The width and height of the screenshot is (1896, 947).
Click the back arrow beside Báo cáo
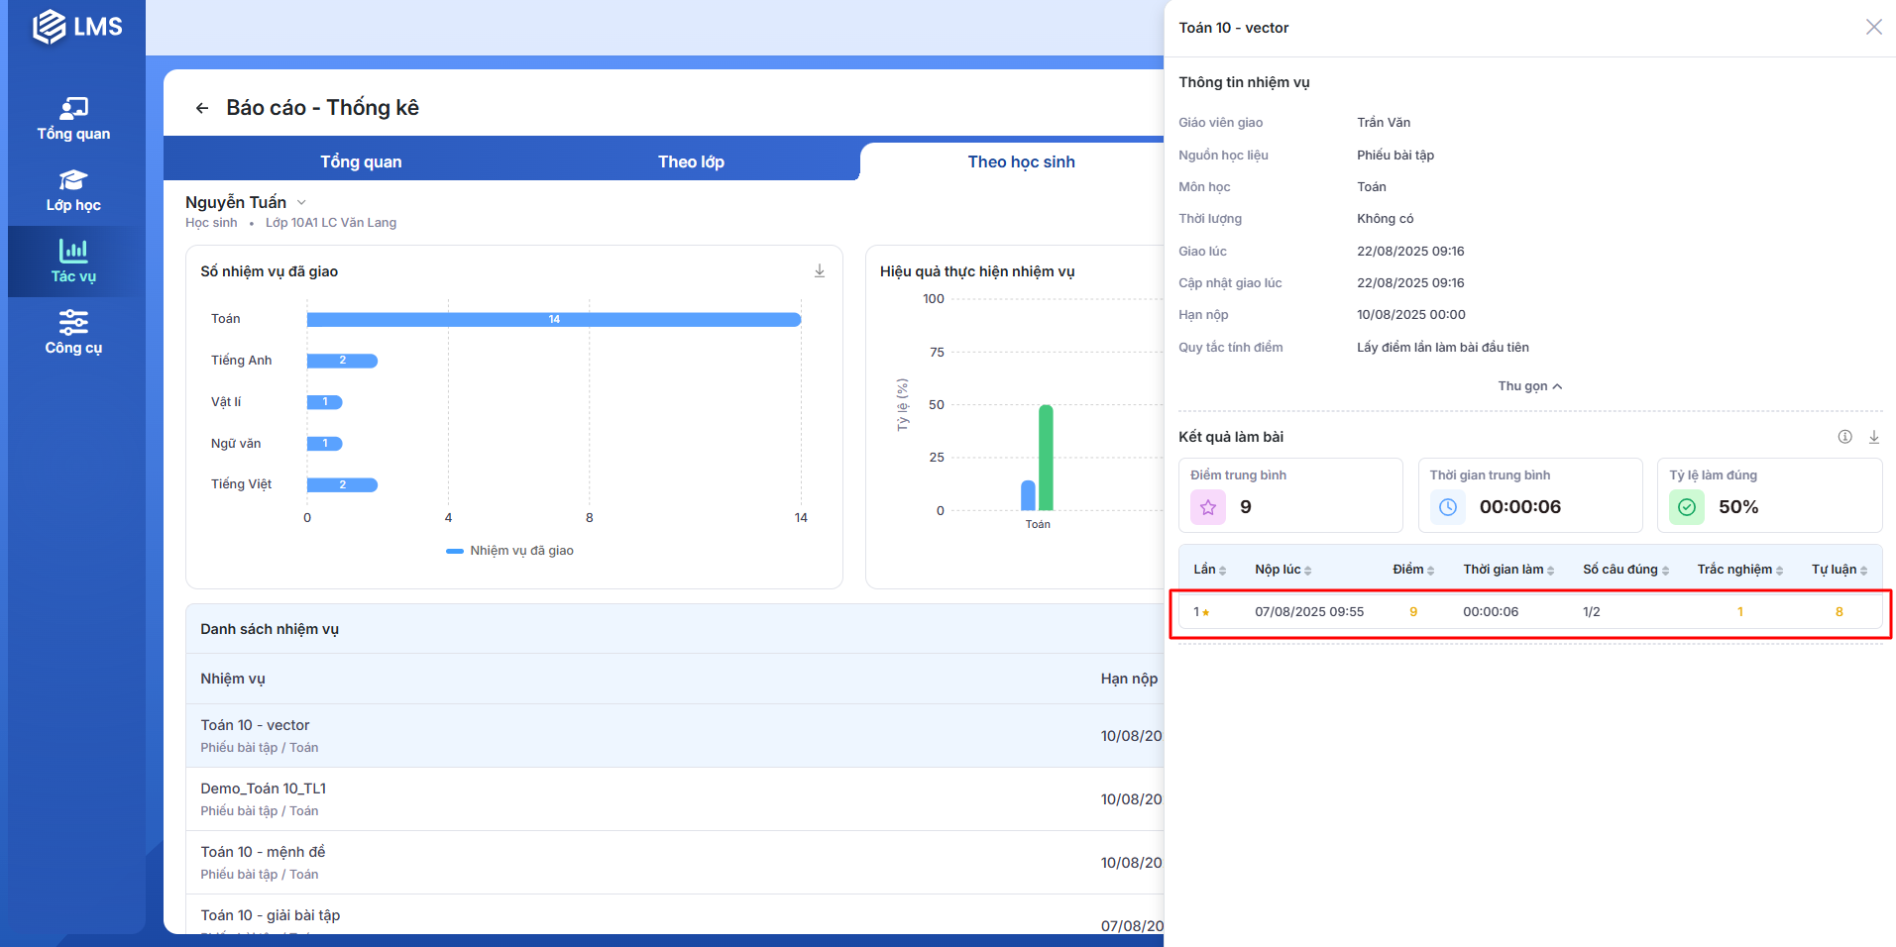pyautogui.click(x=202, y=108)
